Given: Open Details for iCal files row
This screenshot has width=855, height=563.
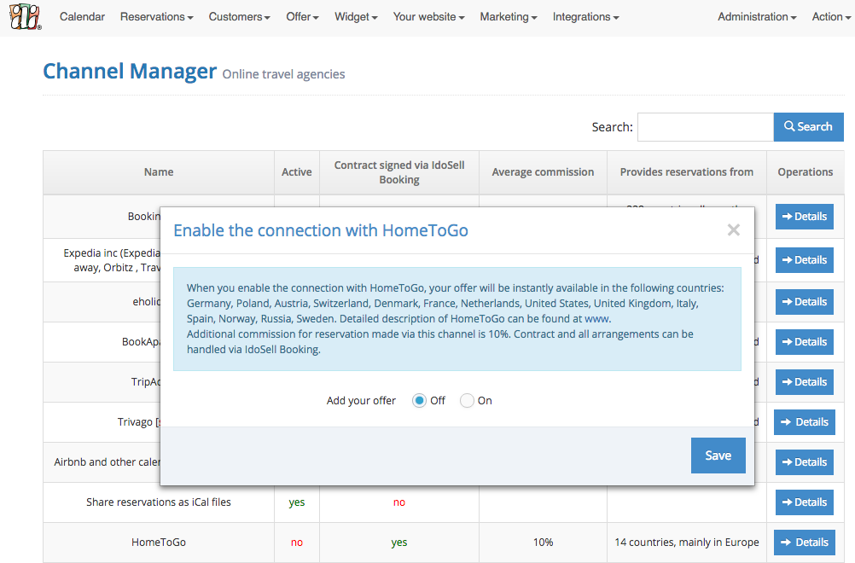Looking at the screenshot, I should (x=804, y=502).
